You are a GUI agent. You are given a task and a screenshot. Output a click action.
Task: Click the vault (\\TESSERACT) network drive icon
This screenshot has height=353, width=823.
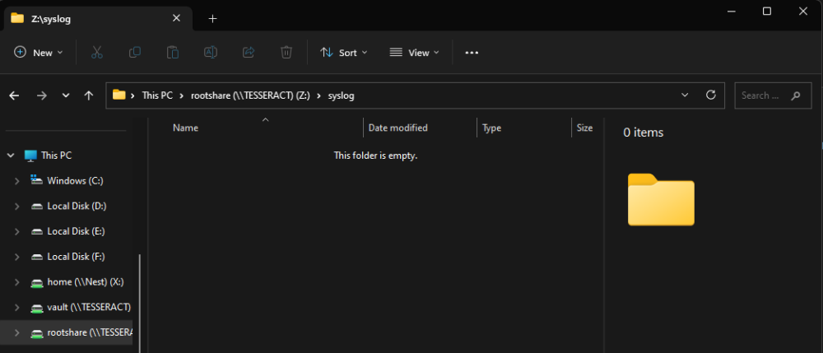pos(36,308)
